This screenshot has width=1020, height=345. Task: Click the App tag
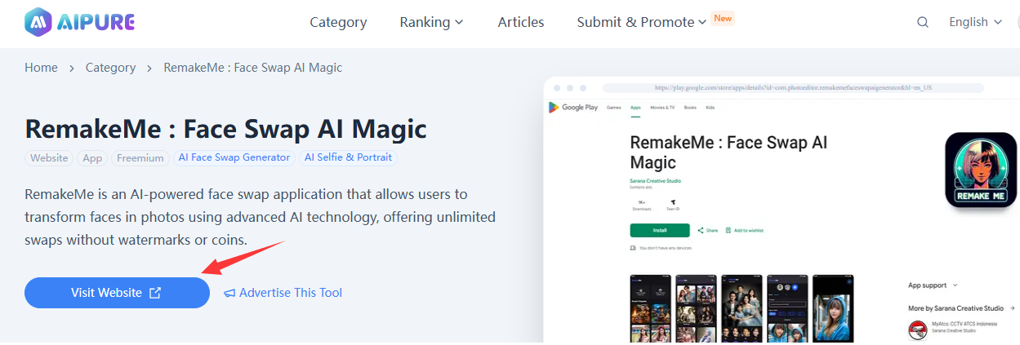(x=92, y=157)
